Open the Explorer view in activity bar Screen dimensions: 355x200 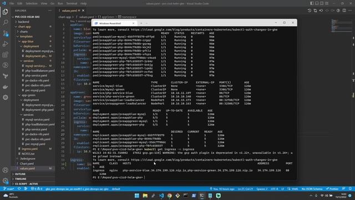coord(5,12)
